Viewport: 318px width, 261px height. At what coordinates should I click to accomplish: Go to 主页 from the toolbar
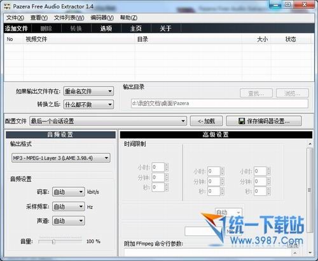coord(136,28)
